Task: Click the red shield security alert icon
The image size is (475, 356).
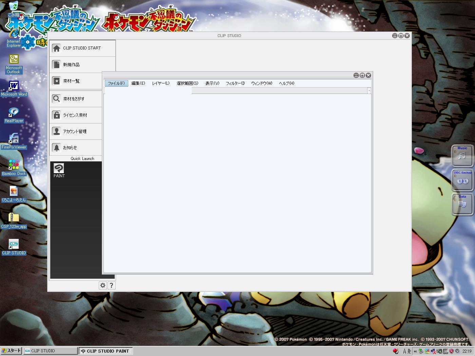Action: [451, 351]
